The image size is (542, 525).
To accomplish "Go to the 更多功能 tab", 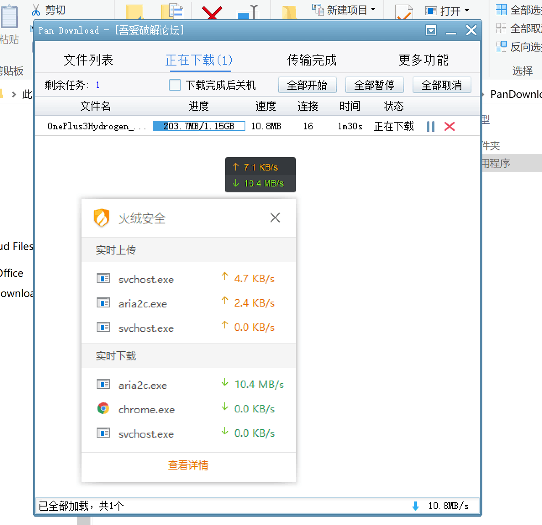I will coord(424,60).
